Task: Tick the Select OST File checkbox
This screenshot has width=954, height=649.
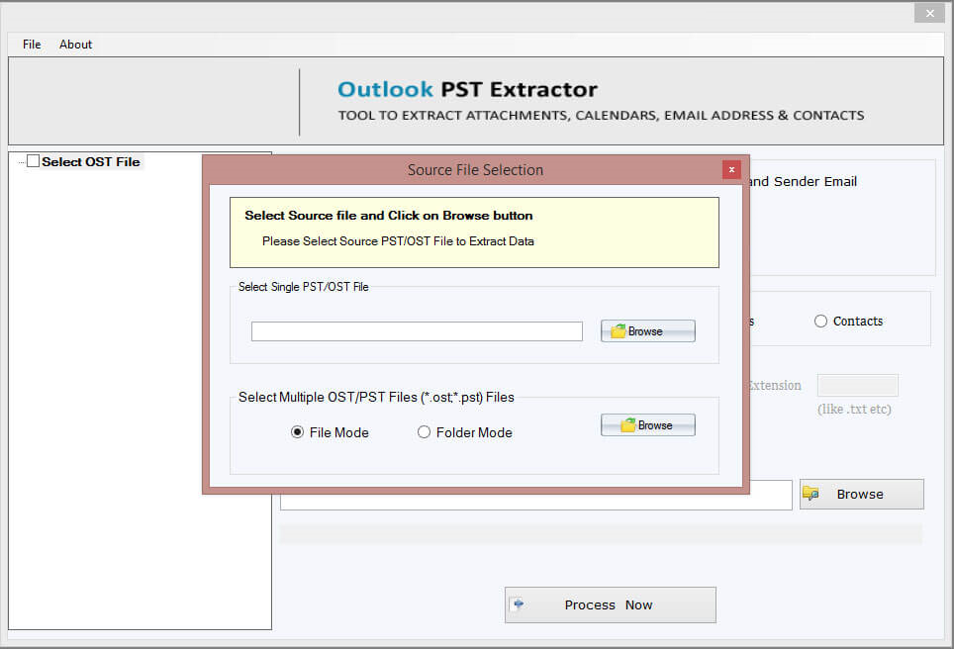Action: click(x=33, y=161)
